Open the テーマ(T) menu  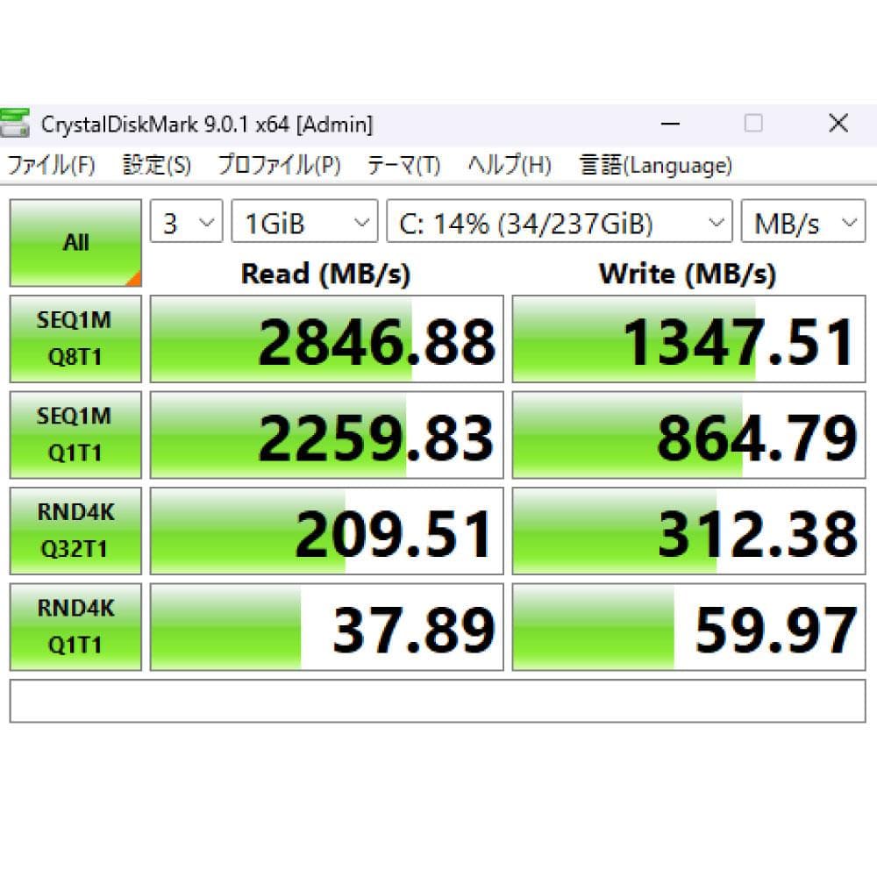pos(403,165)
